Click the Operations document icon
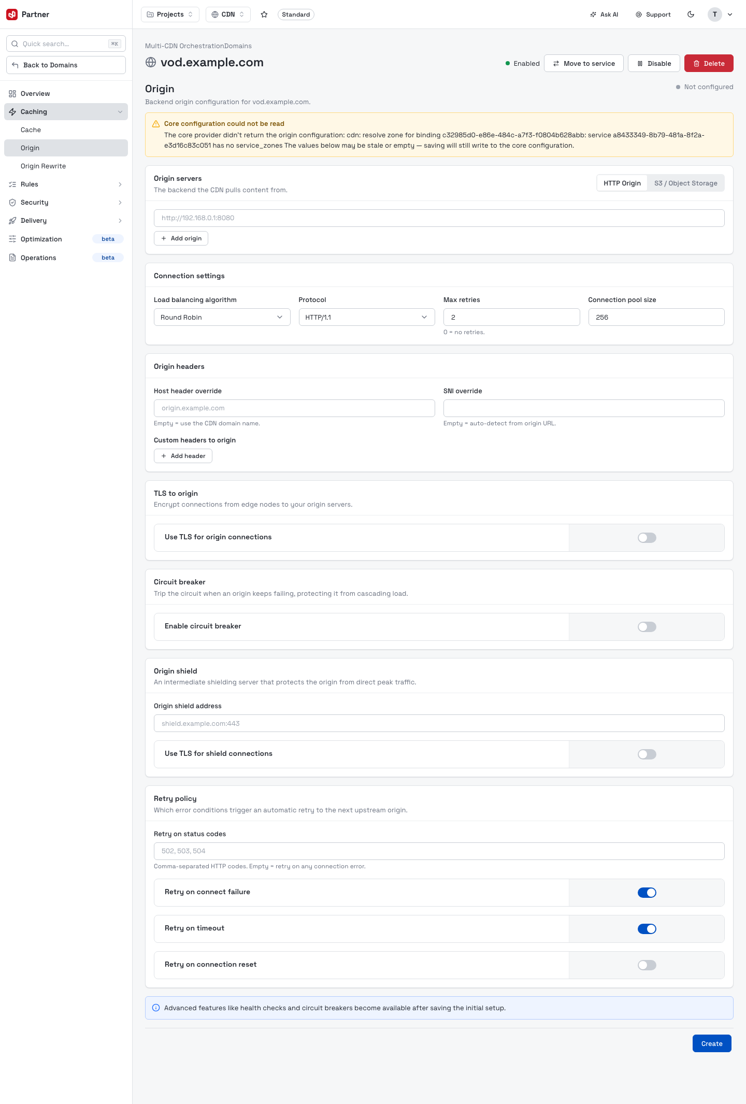 click(12, 257)
